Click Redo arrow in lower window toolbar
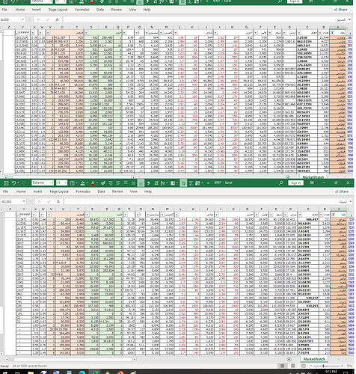Screen dimensions: 356x374 (24, 183)
